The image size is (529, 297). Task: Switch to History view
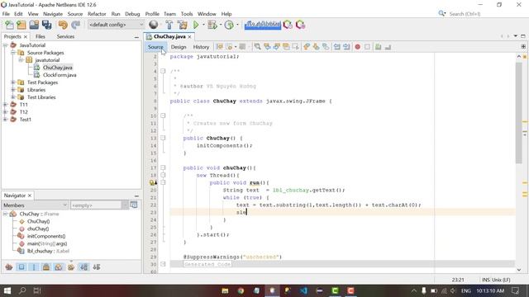point(201,47)
